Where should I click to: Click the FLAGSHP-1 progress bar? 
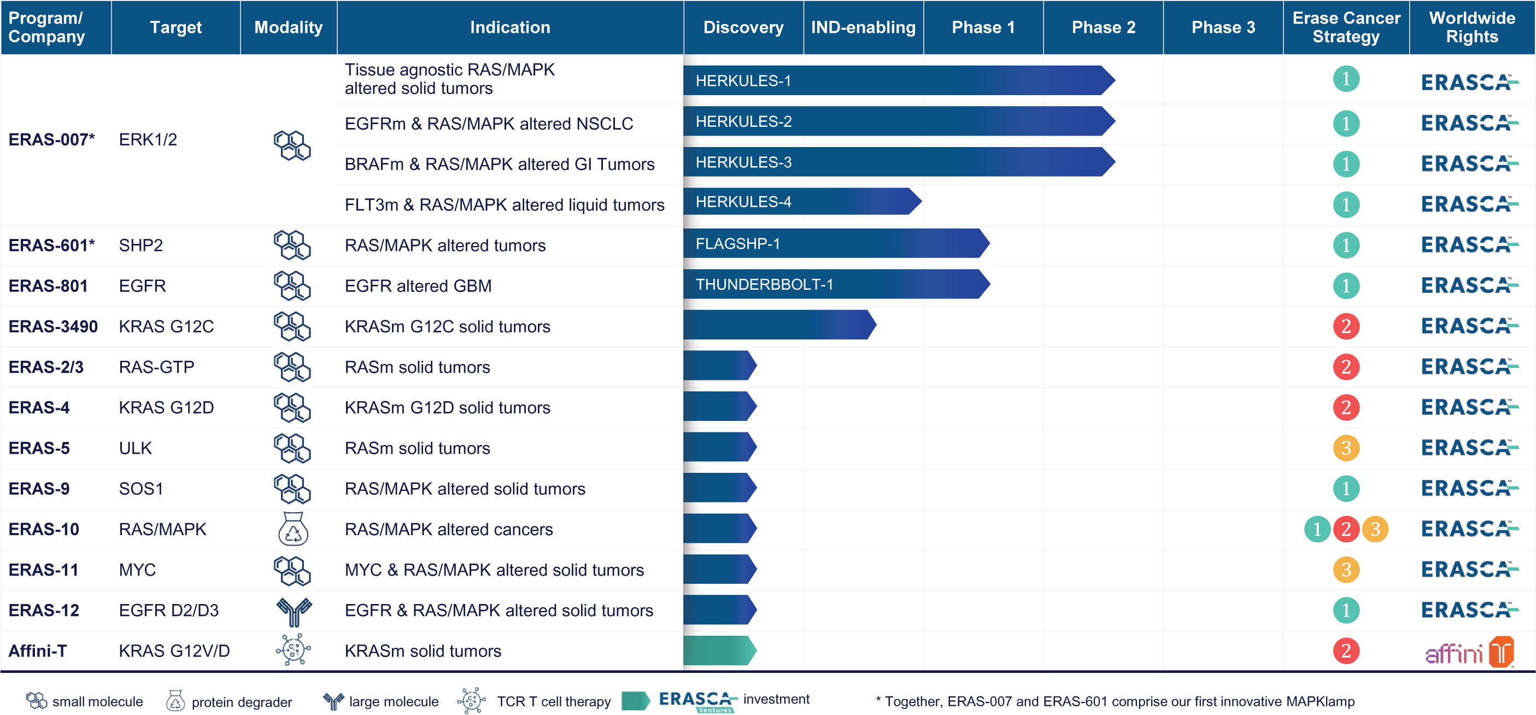click(836, 243)
